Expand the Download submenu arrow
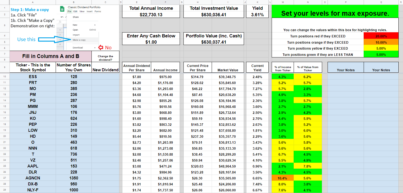Viewport: 403px width, 193px height. pos(95,48)
